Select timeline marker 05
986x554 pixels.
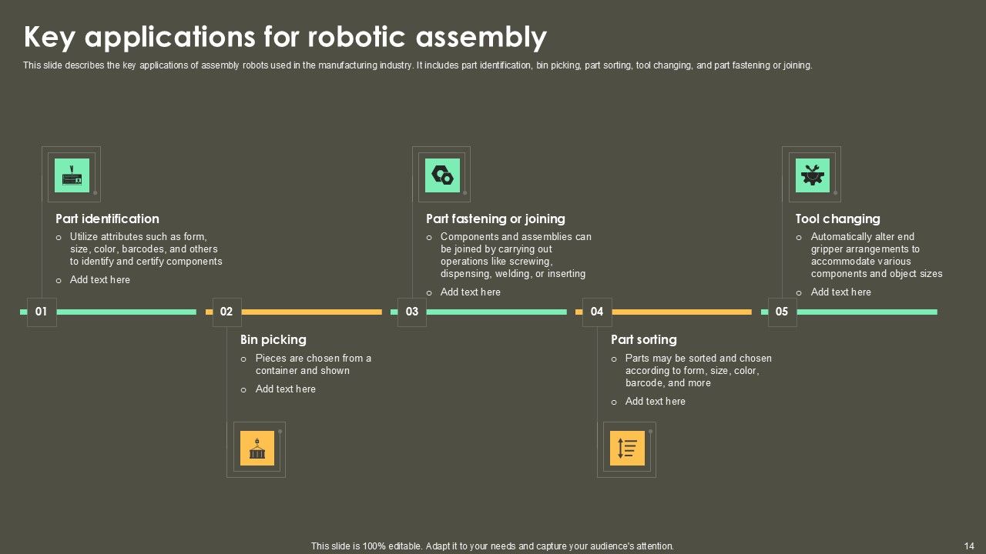782,312
